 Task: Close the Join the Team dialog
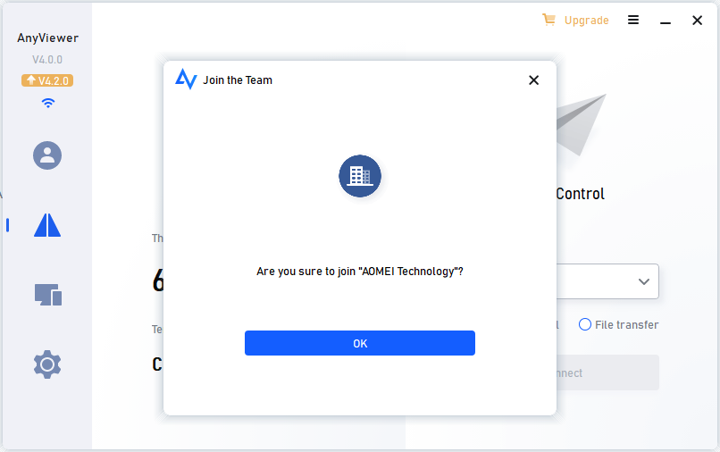pyautogui.click(x=533, y=80)
